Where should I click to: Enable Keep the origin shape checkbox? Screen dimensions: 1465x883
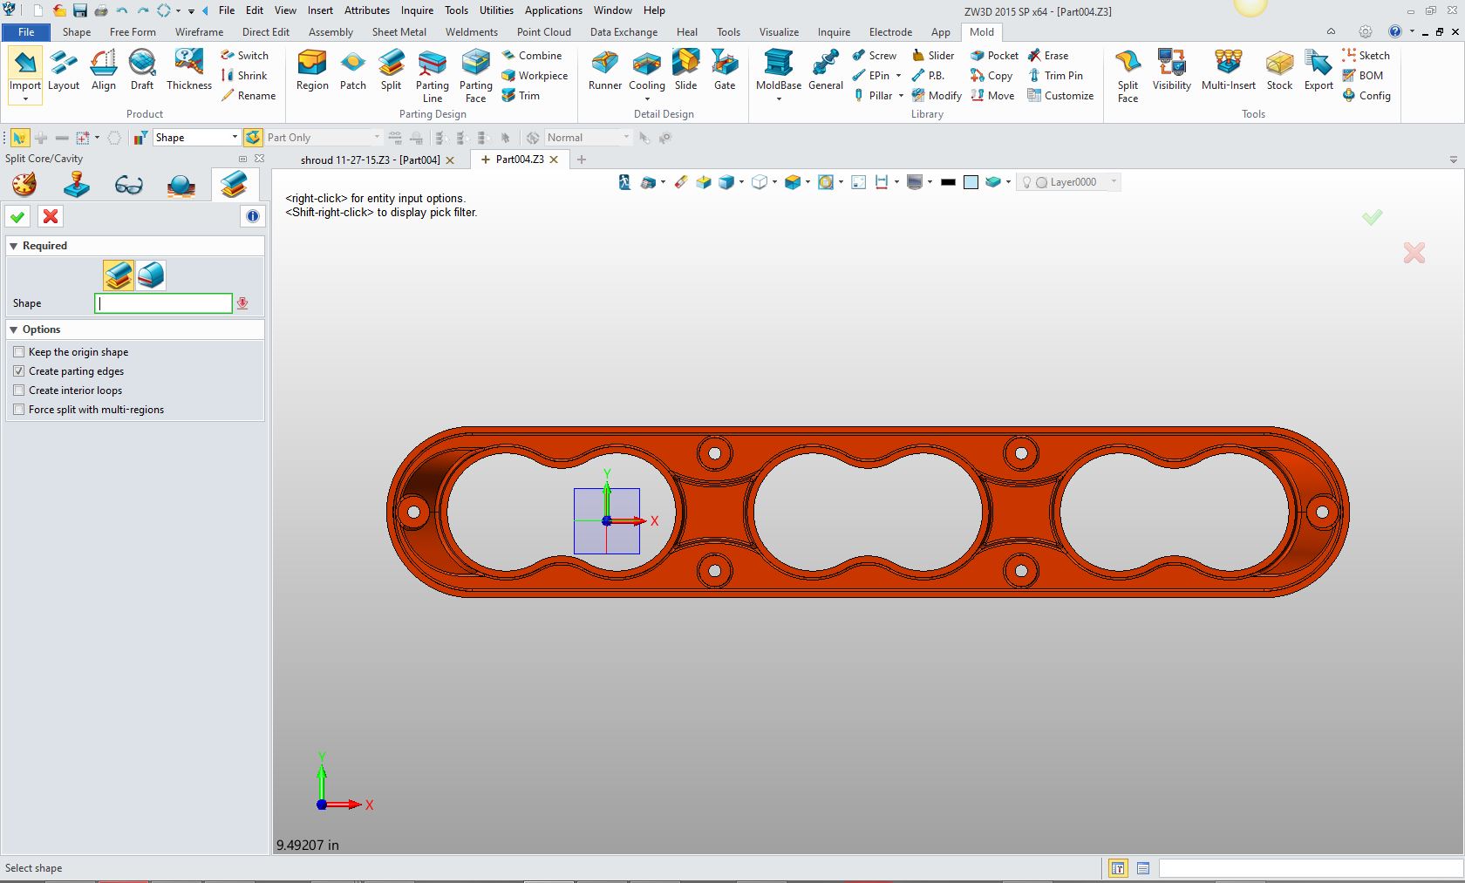pos(19,352)
